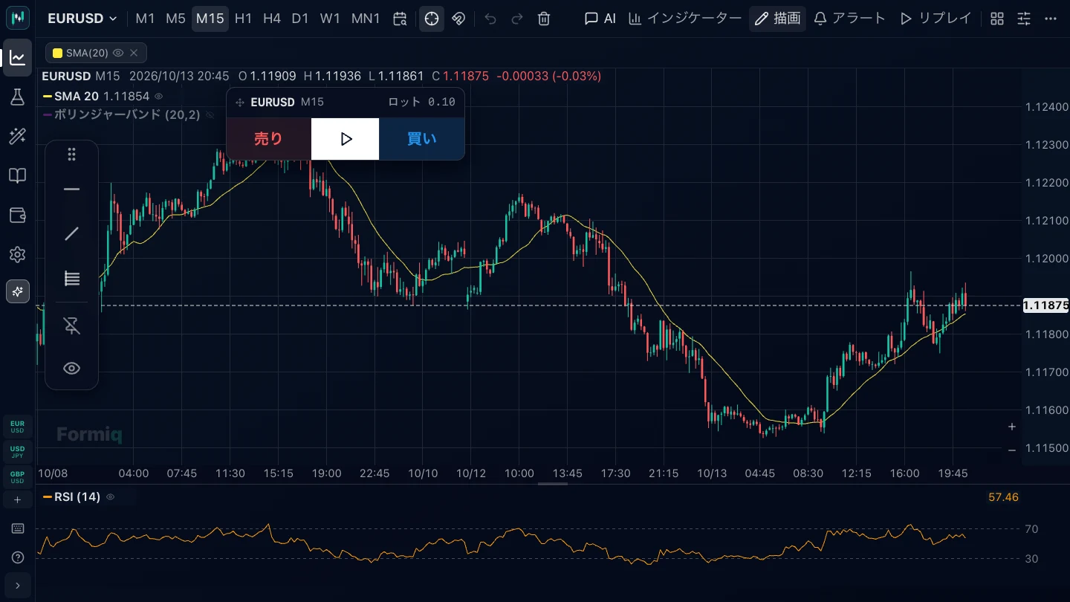Open the flask lab icon in sidebar
Image resolution: width=1070 pixels, height=602 pixels.
point(18,97)
